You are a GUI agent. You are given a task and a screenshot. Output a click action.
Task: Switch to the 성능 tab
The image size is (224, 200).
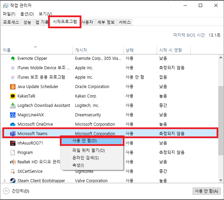pos(27,22)
